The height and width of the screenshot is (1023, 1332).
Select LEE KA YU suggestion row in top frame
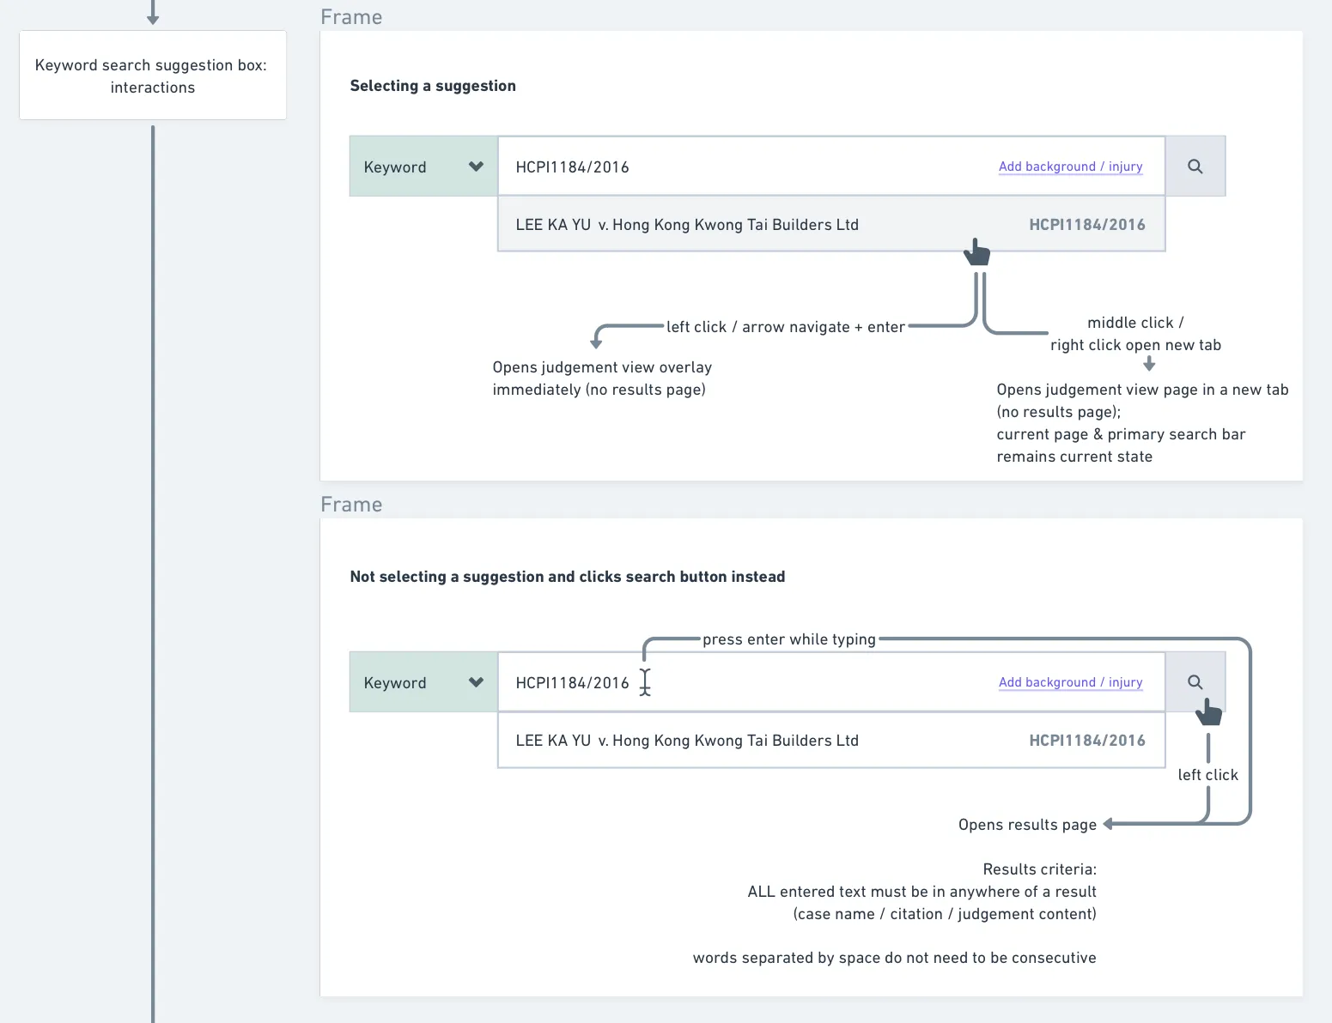pyautogui.click(x=831, y=224)
